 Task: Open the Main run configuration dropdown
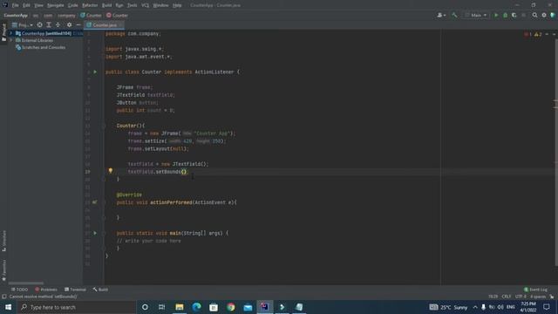[x=476, y=16]
